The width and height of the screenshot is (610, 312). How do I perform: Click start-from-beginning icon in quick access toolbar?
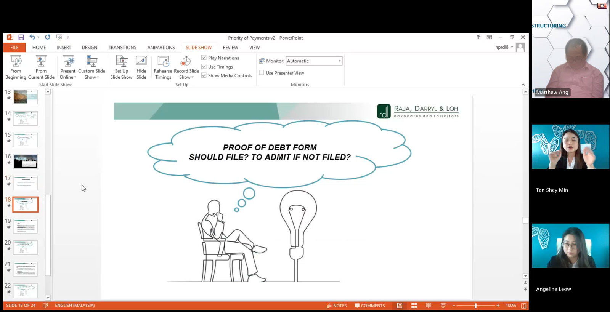point(59,37)
